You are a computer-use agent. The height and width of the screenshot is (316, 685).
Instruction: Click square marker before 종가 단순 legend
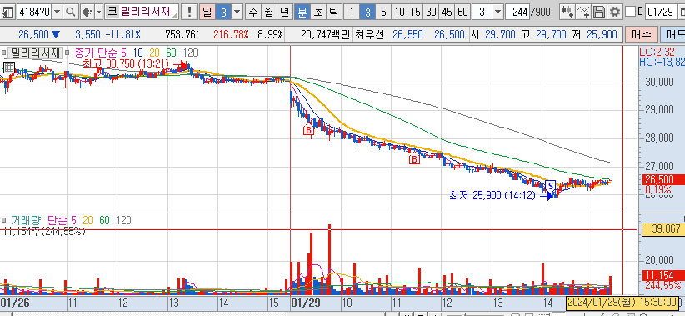(x=67, y=53)
